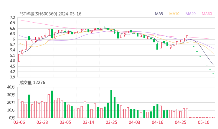Click the 6 price level axis label
The image size is (218, 129).
[14, 39]
